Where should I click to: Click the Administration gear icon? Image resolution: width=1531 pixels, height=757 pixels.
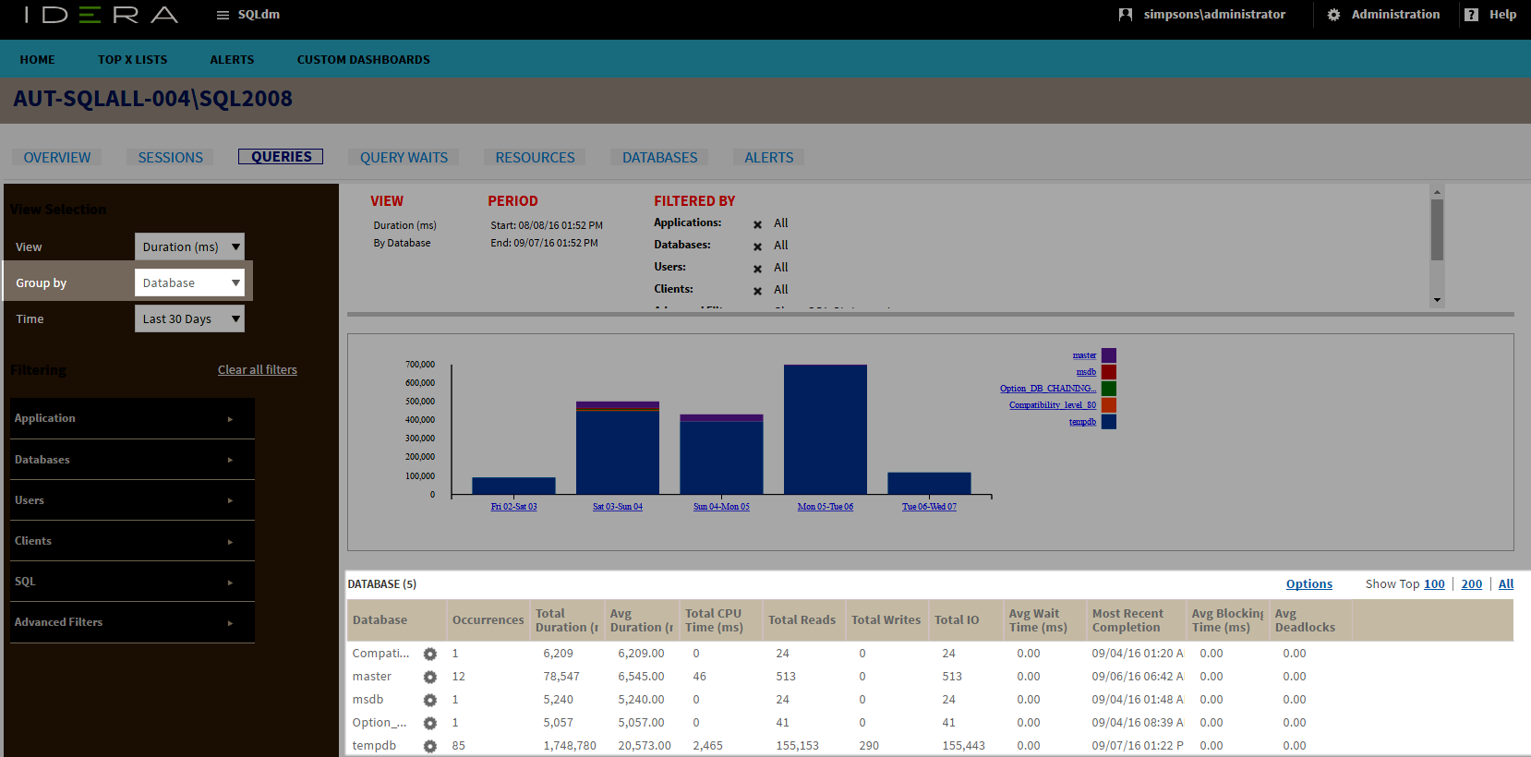click(x=1333, y=15)
